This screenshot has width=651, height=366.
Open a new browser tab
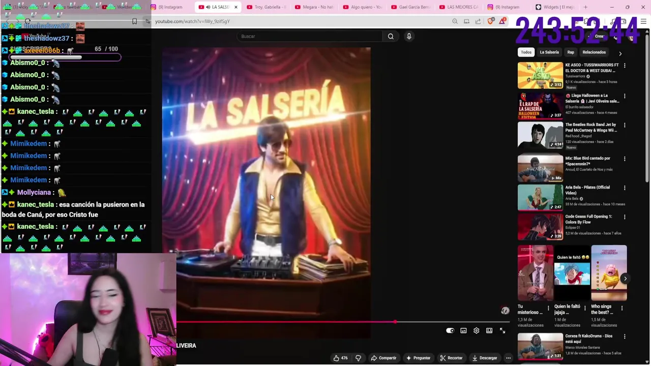coord(585,7)
